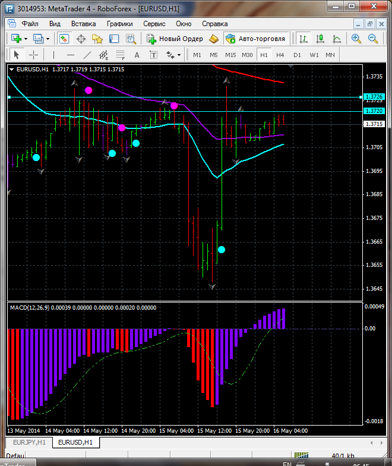This screenshot has height=466, width=392.
Task: Open the Сервис menu
Action: point(154,24)
